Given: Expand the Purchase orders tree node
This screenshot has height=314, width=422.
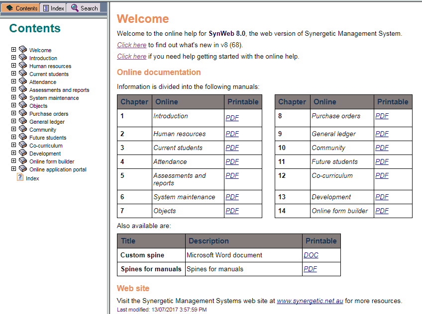Looking at the screenshot, I should click(14, 113).
